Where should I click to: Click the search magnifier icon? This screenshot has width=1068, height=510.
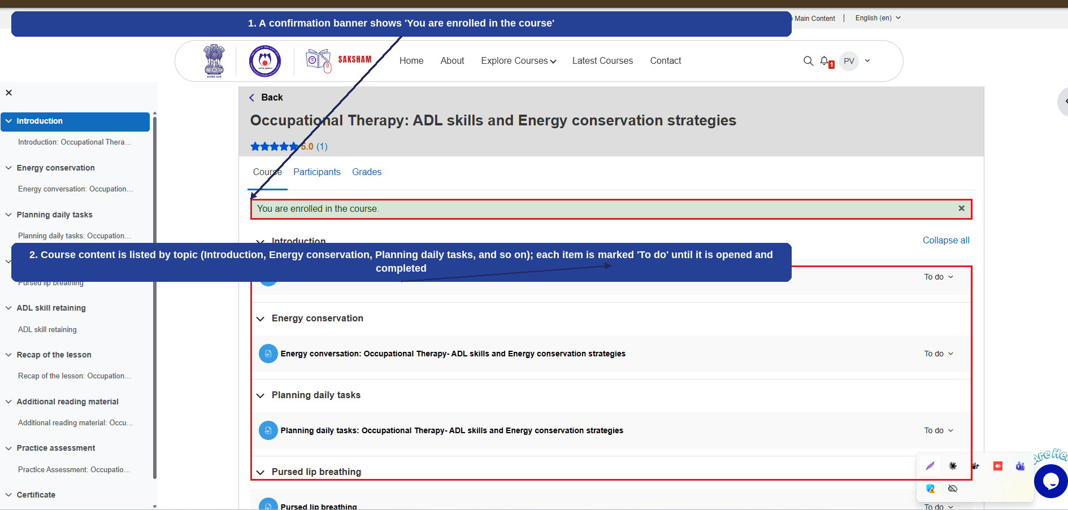pos(808,61)
